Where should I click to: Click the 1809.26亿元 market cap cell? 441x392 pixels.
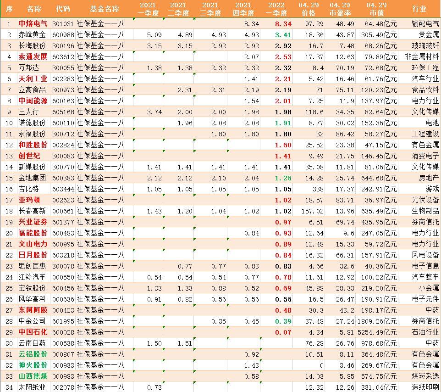377,321
